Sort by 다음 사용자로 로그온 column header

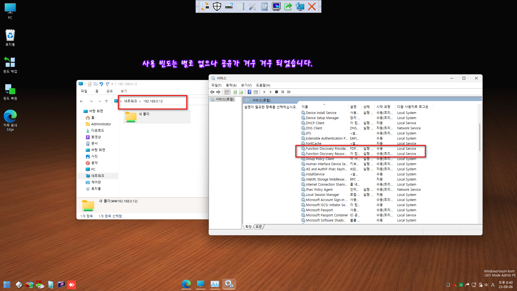(414, 107)
